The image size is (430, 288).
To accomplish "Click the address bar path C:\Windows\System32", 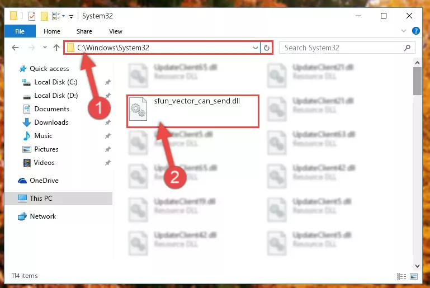I will tap(113, 48).
